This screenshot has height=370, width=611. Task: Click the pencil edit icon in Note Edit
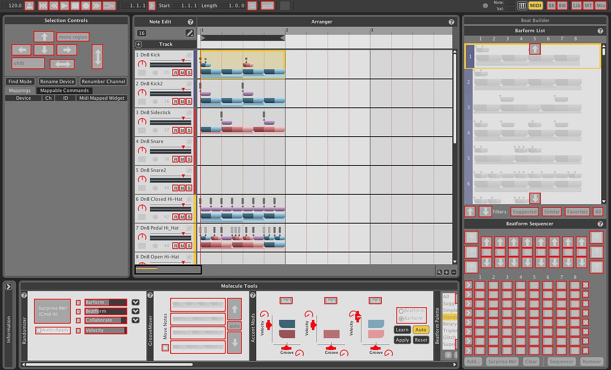coord(190,33)
